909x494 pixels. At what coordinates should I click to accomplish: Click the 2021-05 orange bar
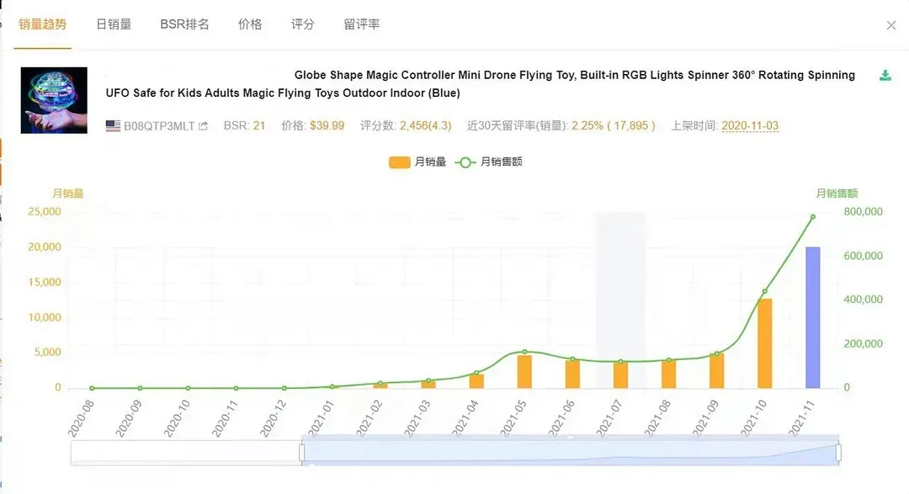524,372
